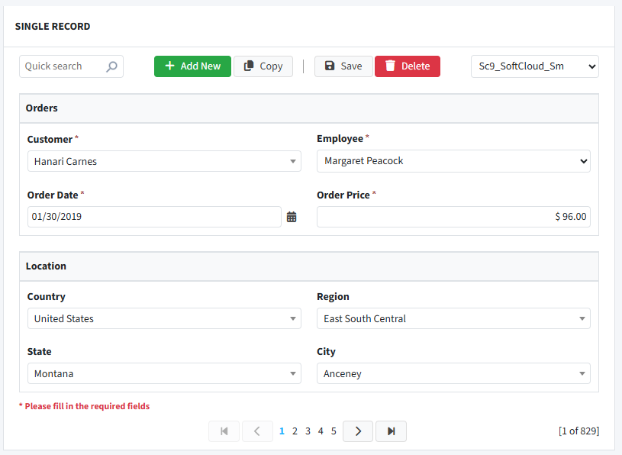Screen dimensions: 622x455
Task: Expand the Customer dropdown showing Hanari Carnes
Action: (164, 161)
